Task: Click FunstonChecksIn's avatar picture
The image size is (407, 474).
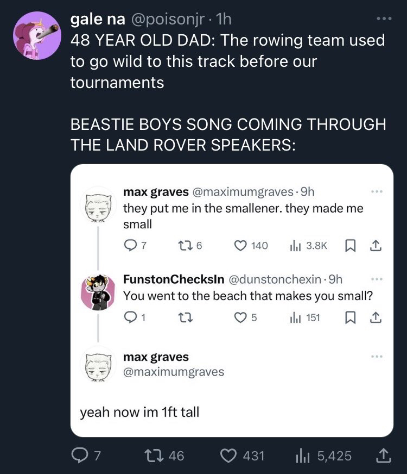Action: (x=98, y=292)
